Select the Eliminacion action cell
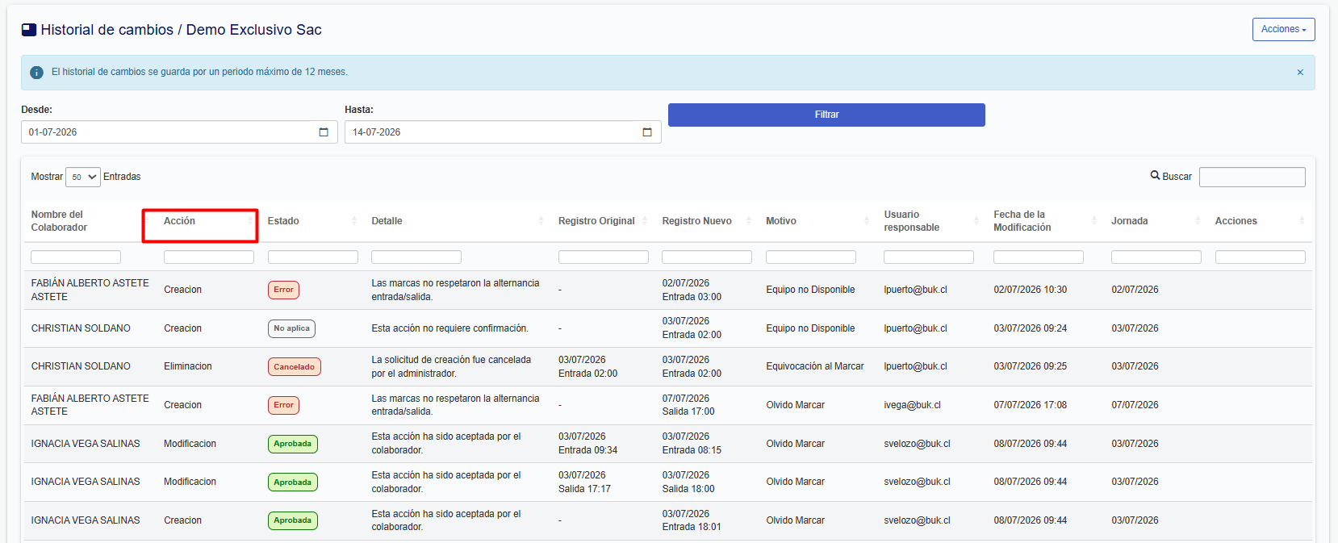 188,366
